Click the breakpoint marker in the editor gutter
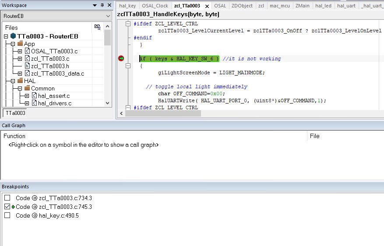This screenshot has height=246, width=384. point(121,59)
